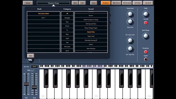Load the Runnin' sound
176x99 pixels.
pyautogui.click(x=91, y=15)
